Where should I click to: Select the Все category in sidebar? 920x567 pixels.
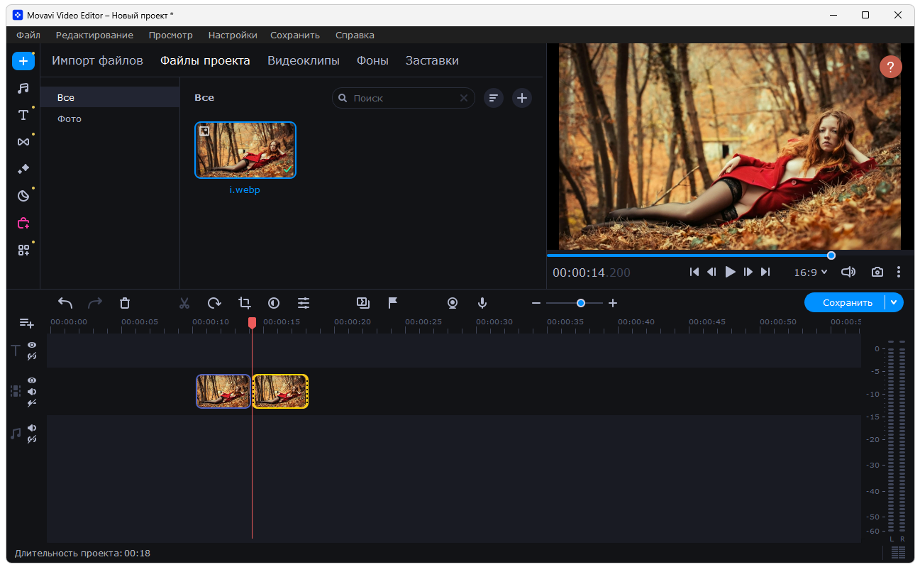[x=110, y=97]
